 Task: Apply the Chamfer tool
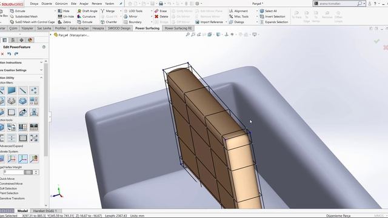pos(109,22)
